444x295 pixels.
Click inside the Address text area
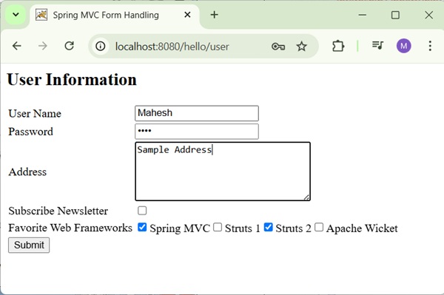[223, 172]
